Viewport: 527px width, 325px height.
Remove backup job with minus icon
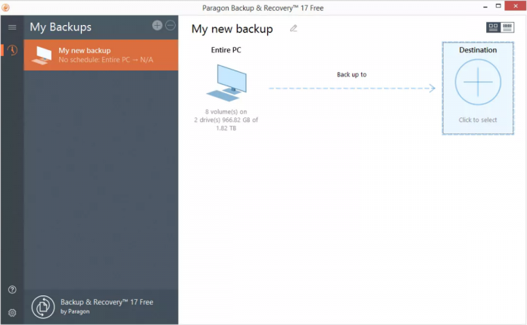click(170, 25)
